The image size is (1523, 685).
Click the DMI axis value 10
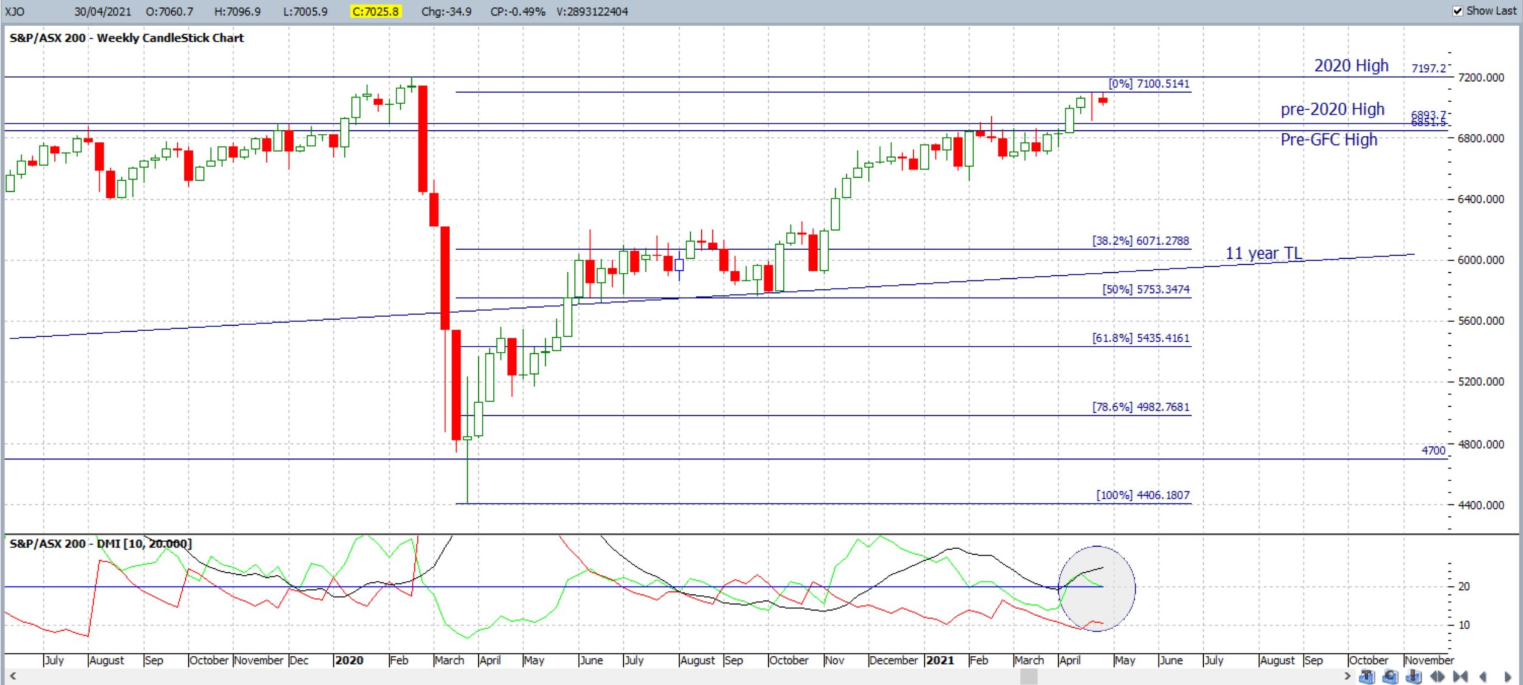pos(1464,625)
